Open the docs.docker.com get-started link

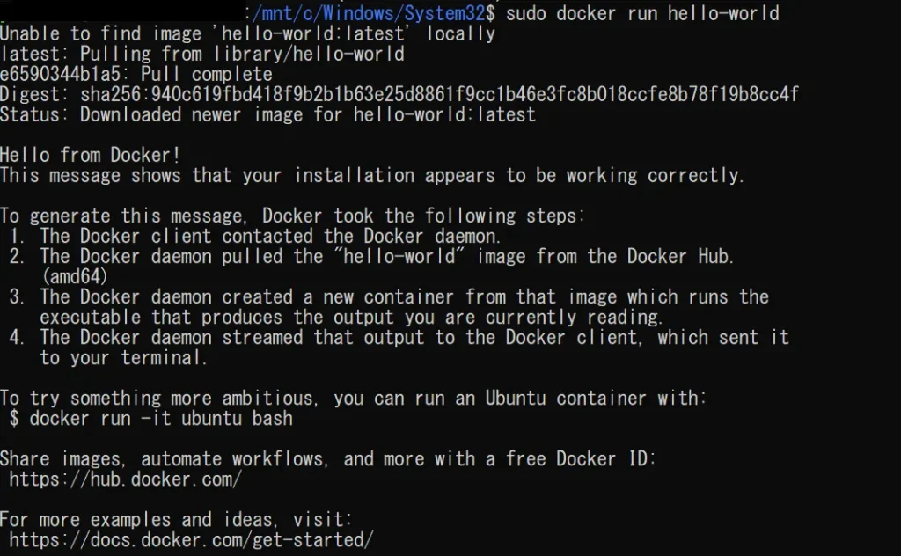click(x=191, y=539)
